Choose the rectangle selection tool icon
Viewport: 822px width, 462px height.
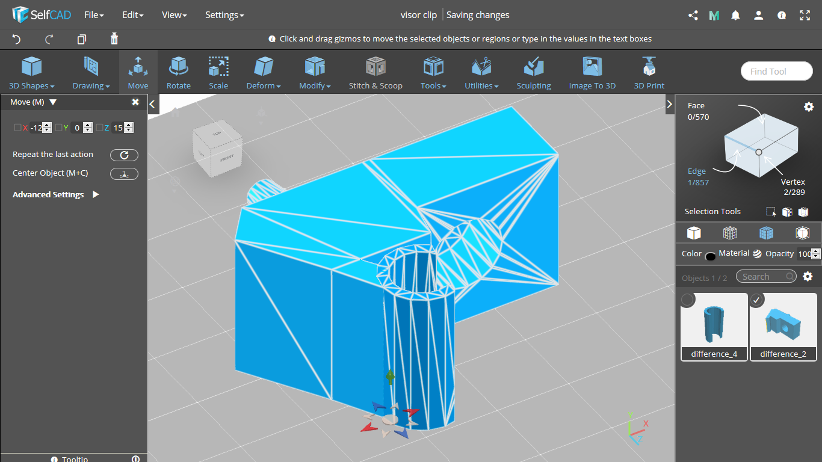[771, 212]
